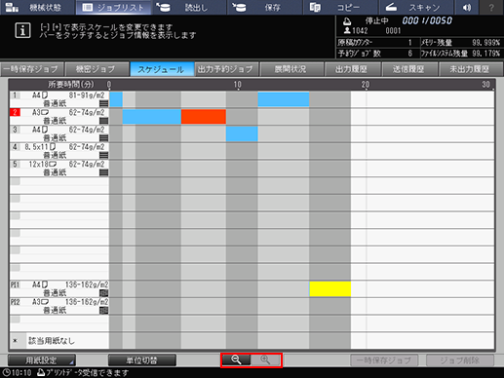This screenshot has height=378, width=504.
Task: Click the A4 orientation icon in tray 1
Action: click(45, 95)
